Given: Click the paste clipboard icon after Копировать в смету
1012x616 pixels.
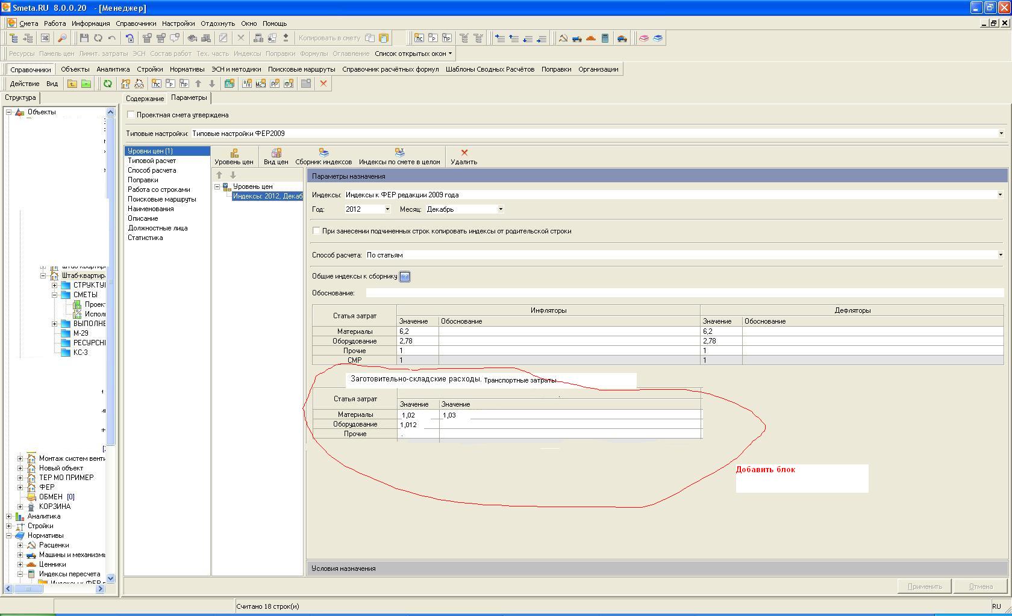Looking at the screenshot, I should point(383,38).
